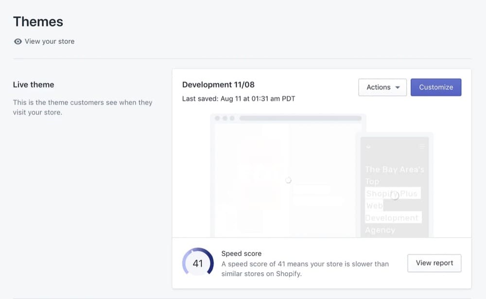Click the Development 11/08 theme title

point(218,85)
